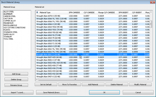Click the filter icon beside Material Type header
The height and width of the screenshot is (97, 156).
pyautogui.click(x=37, y=12)
